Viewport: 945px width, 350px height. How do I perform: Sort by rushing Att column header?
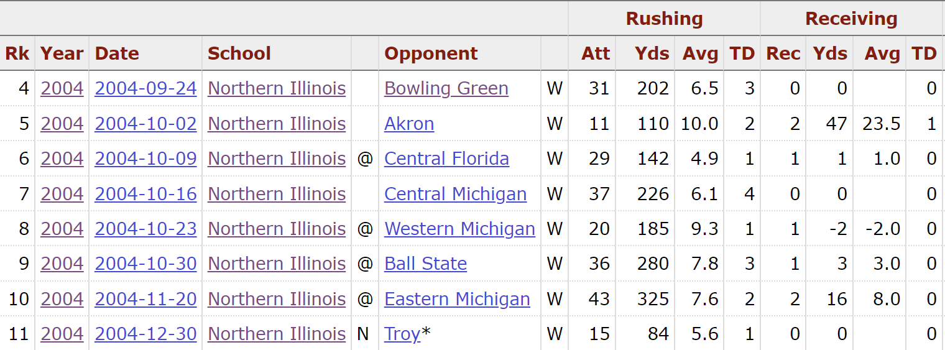coord(595,53)
